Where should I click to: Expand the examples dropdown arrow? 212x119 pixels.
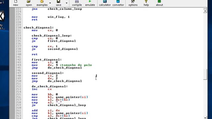pyautogui.click(x=50, y=3)
